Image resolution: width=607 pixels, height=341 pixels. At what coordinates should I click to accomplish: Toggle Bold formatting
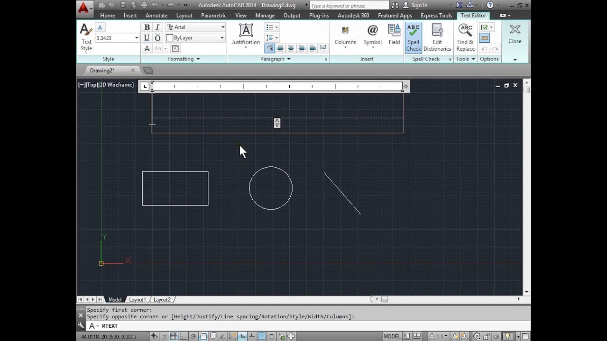coord(147,27)
